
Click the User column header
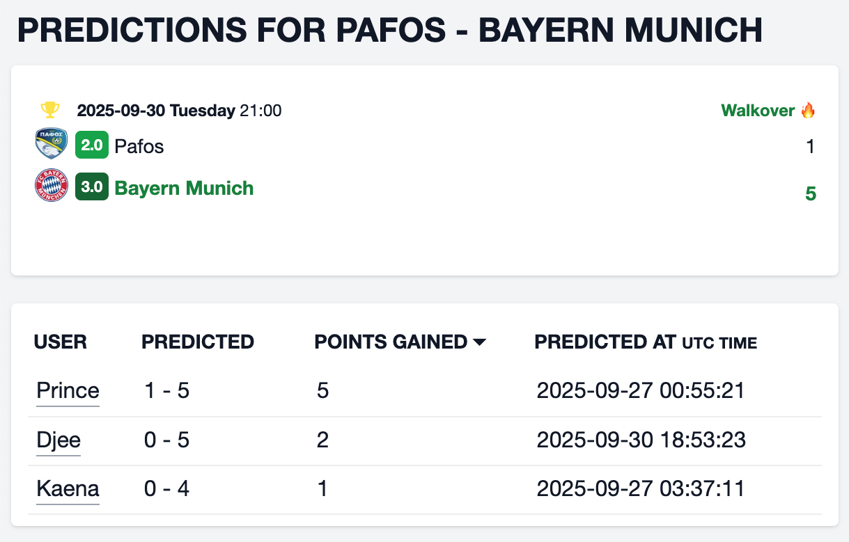(x=61, y=342)
